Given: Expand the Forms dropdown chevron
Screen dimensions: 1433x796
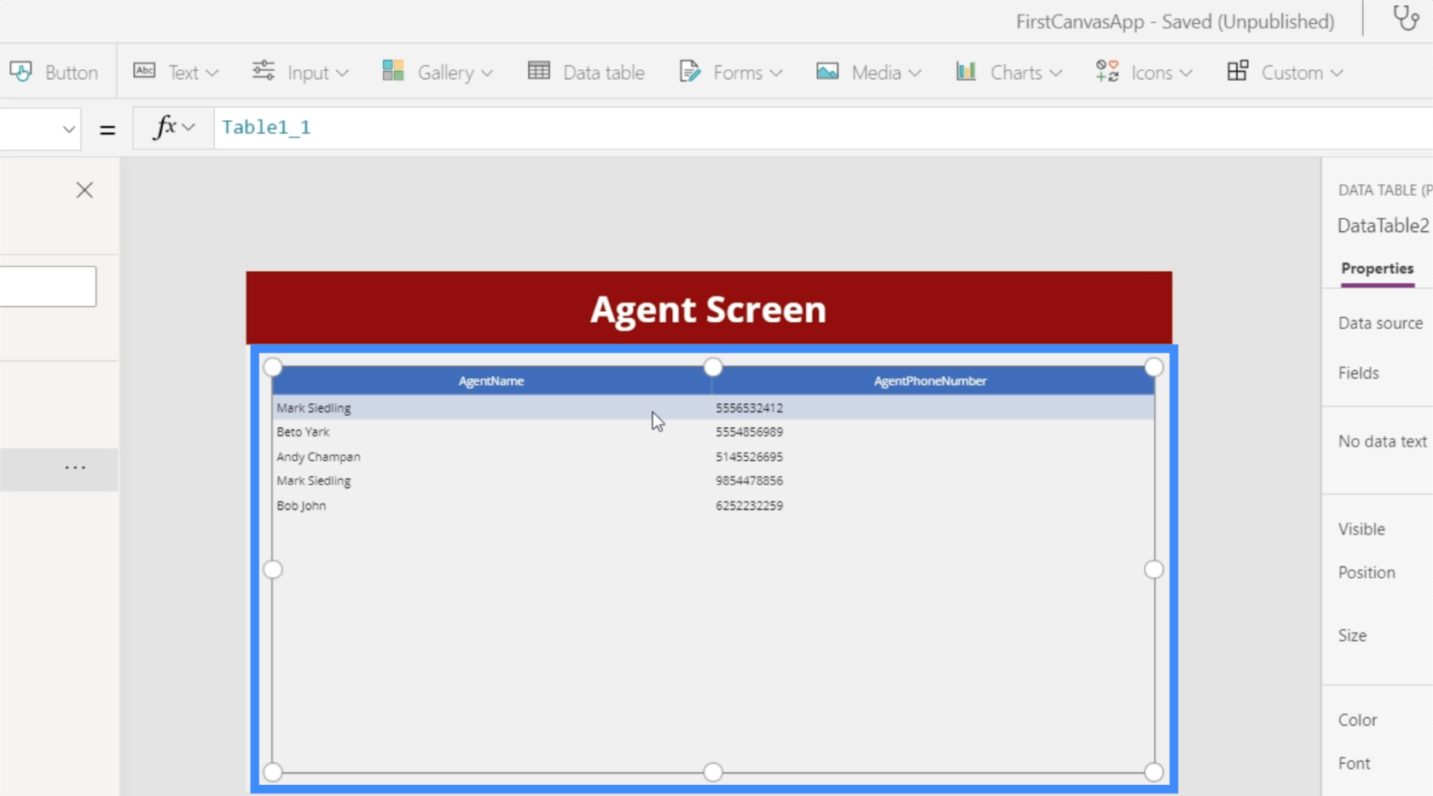Looking at the screenshot, I should (x=775, y=73).
